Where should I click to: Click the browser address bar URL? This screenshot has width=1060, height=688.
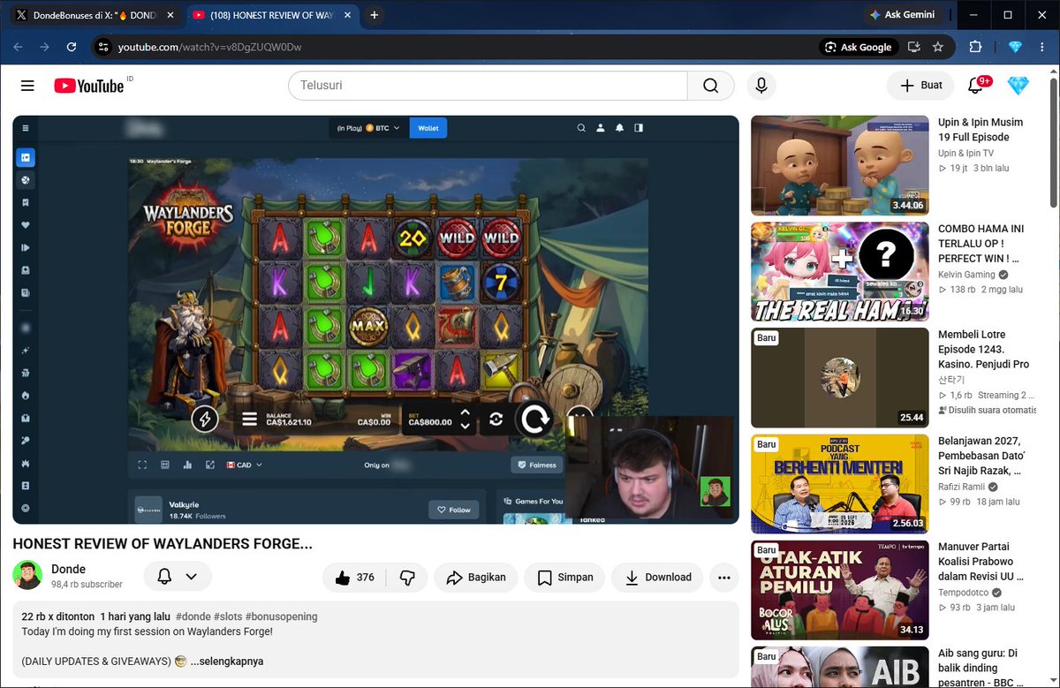coord(210,47)
